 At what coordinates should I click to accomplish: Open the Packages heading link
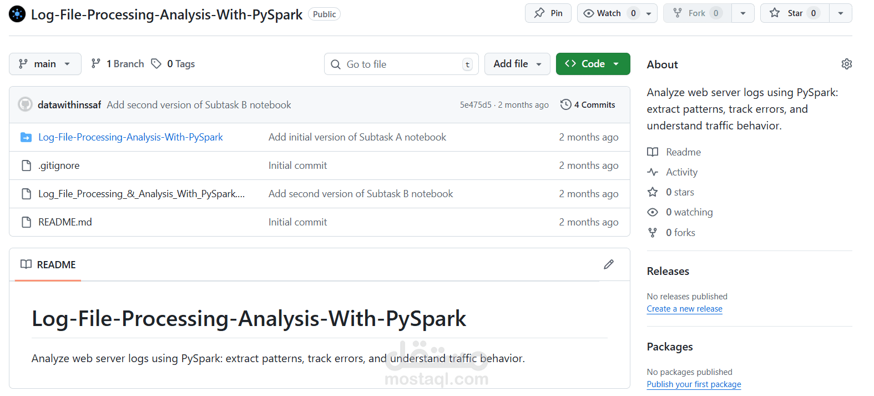coord(670,347)
